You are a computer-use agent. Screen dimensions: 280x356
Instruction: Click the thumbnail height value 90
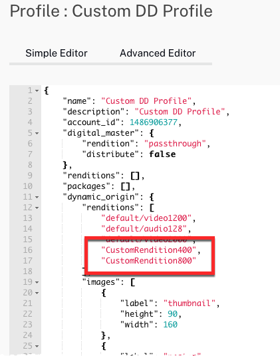(x=172, y=314)
